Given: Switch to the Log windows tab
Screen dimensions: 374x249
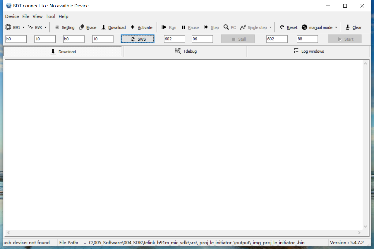Looking at the screenshot, I should coord(309,51).
